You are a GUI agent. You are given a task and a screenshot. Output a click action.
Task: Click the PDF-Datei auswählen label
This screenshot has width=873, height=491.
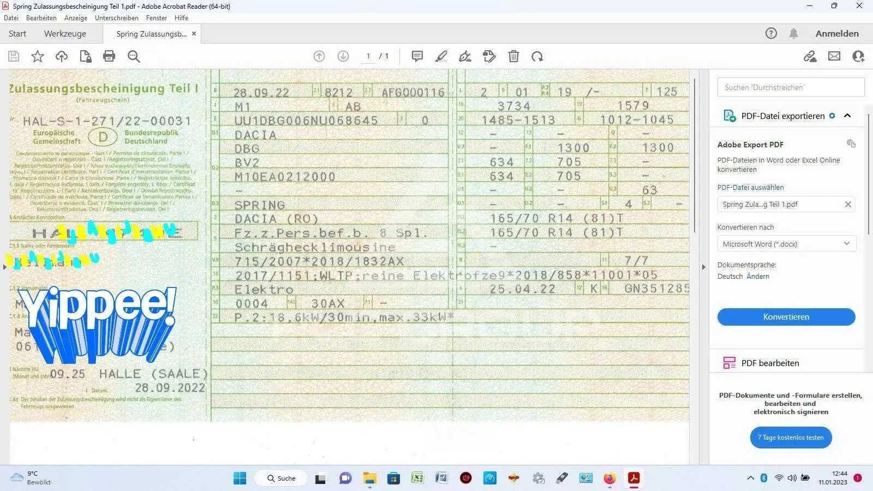pos(750,188)
